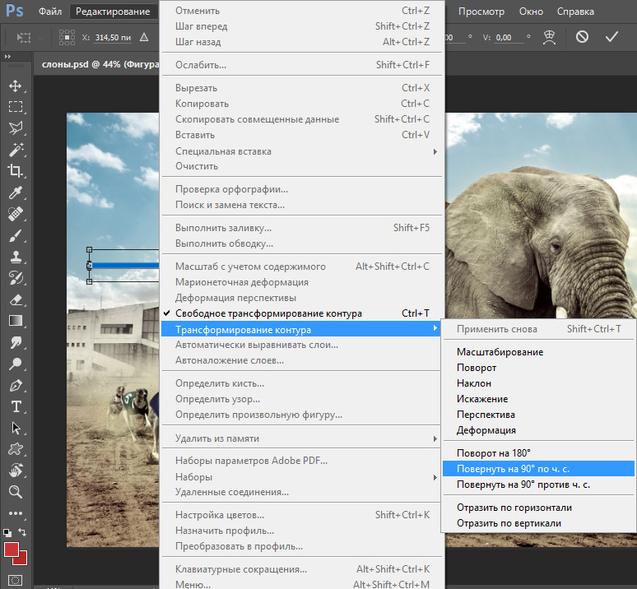
Task: Select the Crop tool
Action: [x=15, y=171]
